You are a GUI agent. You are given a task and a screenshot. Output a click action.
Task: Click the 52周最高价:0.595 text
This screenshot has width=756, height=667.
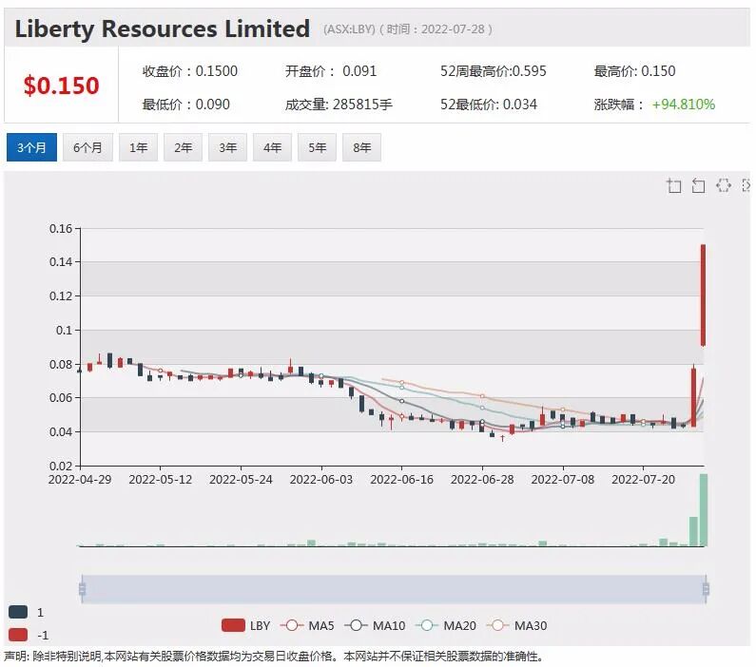click(x=494, y=71)
